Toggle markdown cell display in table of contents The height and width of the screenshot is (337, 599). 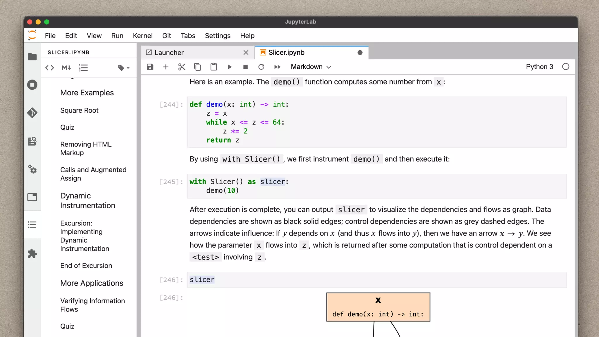click(66, 68)
